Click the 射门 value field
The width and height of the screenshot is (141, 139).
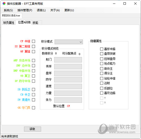[x=68, y=60]
